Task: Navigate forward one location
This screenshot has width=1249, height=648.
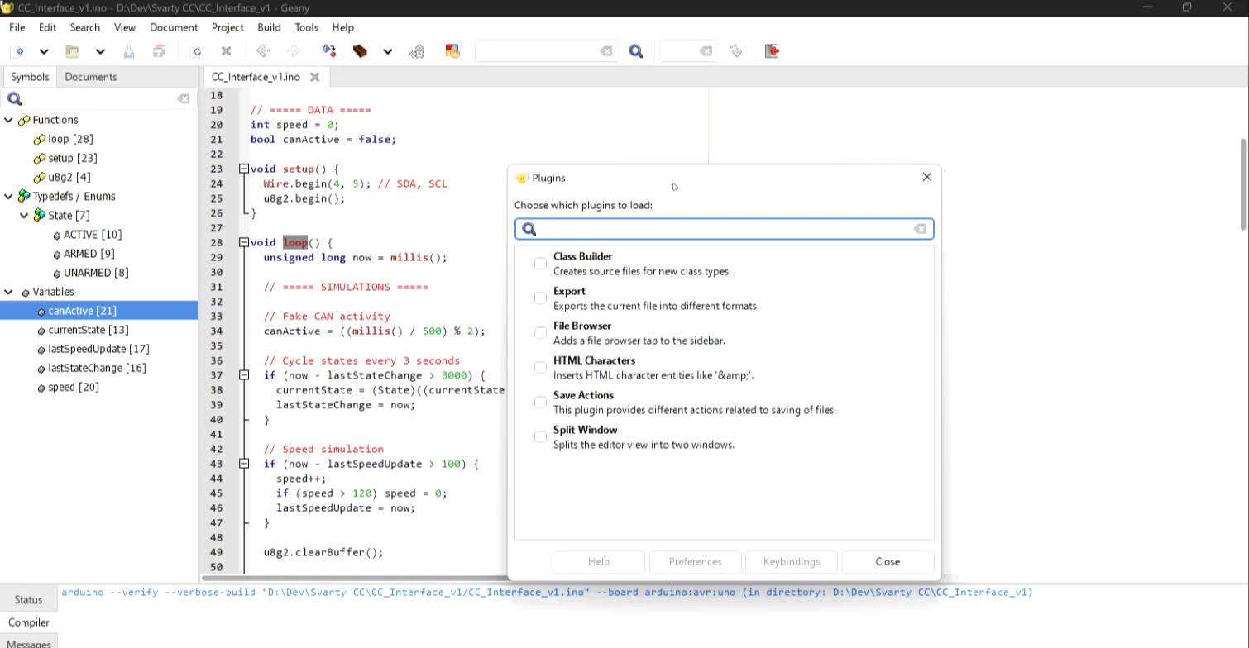Action: tap(294, 51)
